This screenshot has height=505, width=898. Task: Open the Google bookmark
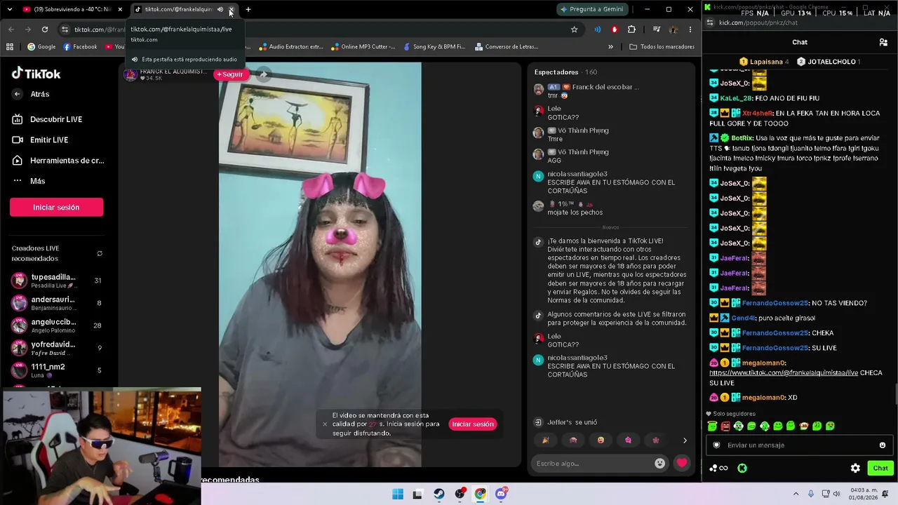pyautogui.click(x=41, y=47)
